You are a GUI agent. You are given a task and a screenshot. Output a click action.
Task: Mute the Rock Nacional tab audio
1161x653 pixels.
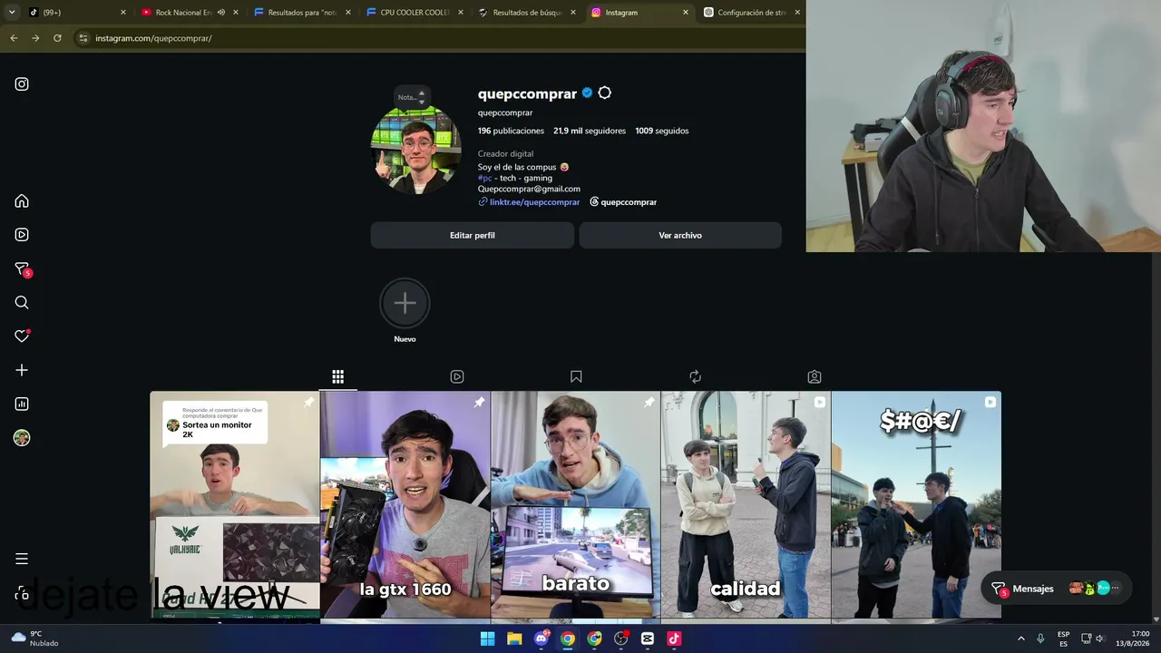[x=221, y=13]
